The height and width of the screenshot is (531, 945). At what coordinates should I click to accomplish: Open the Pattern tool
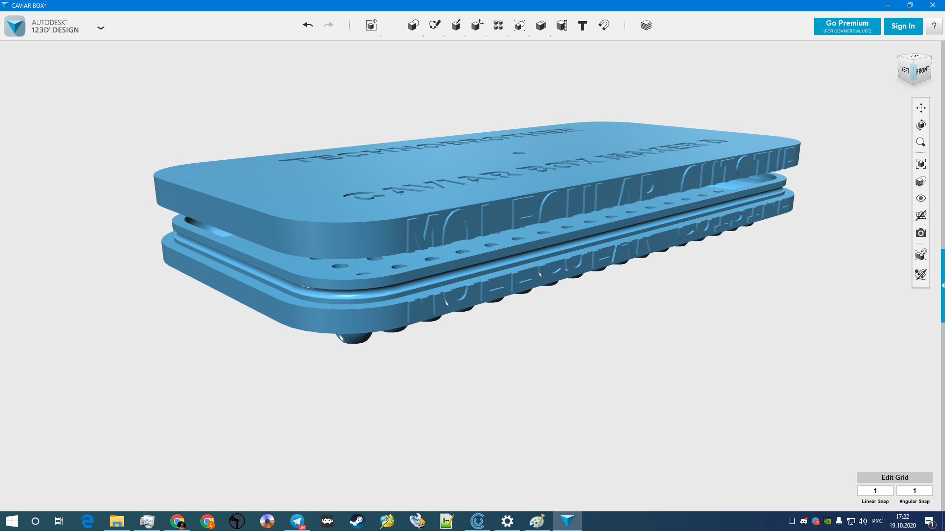(x=498, y=26)
